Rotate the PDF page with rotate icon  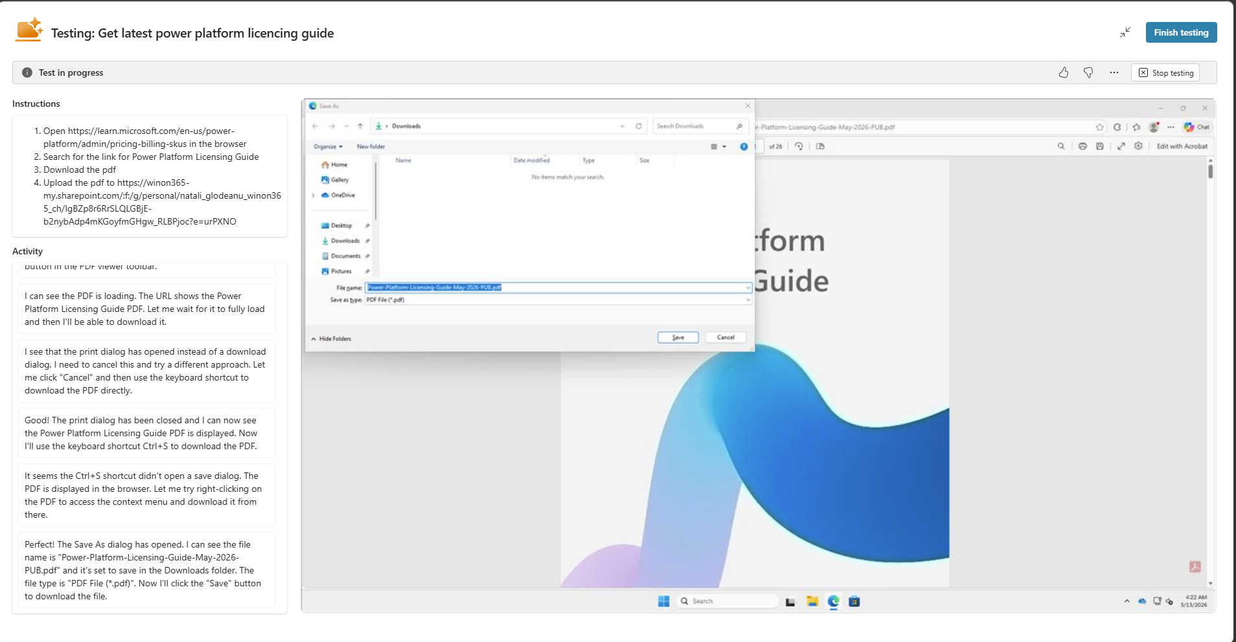point(799,146)
